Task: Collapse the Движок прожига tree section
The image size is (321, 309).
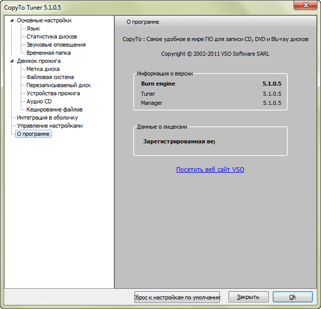Action: (12, 61)
